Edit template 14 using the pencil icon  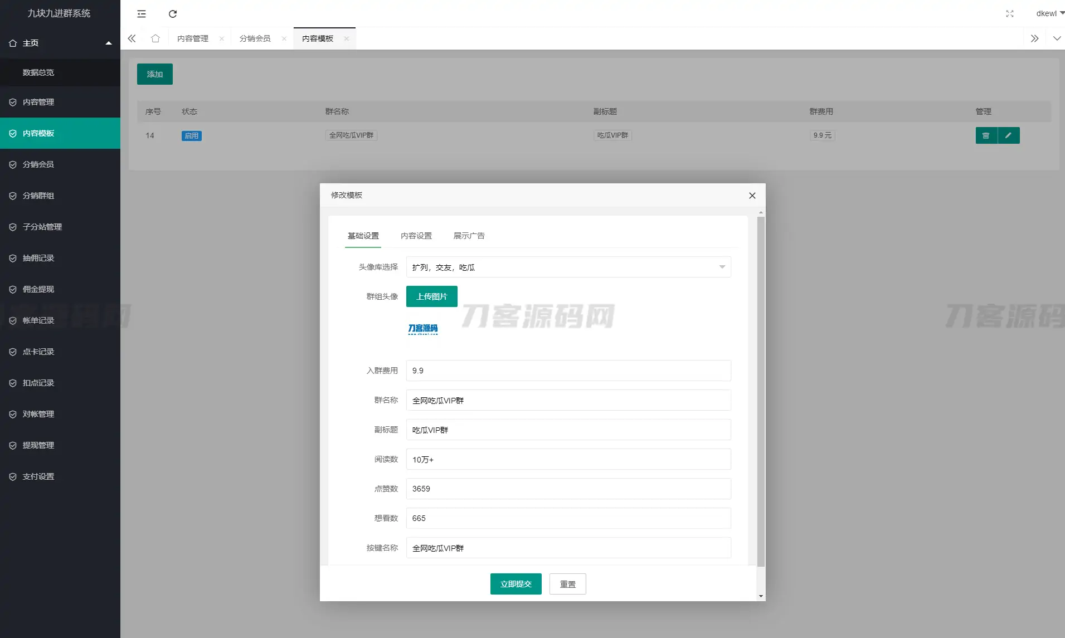coord(1010,135)
